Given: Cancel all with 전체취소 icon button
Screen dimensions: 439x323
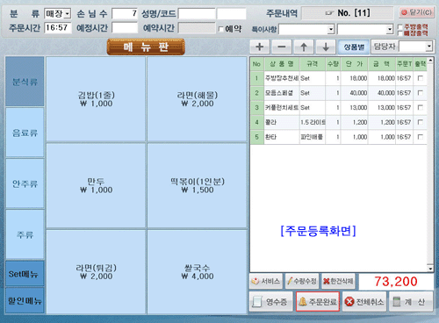Looking at the screenshot, I should (364, 302).
